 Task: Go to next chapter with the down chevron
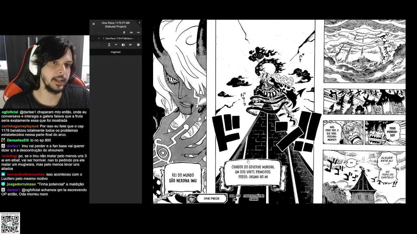pyautogui.click(x=99, y=45)
